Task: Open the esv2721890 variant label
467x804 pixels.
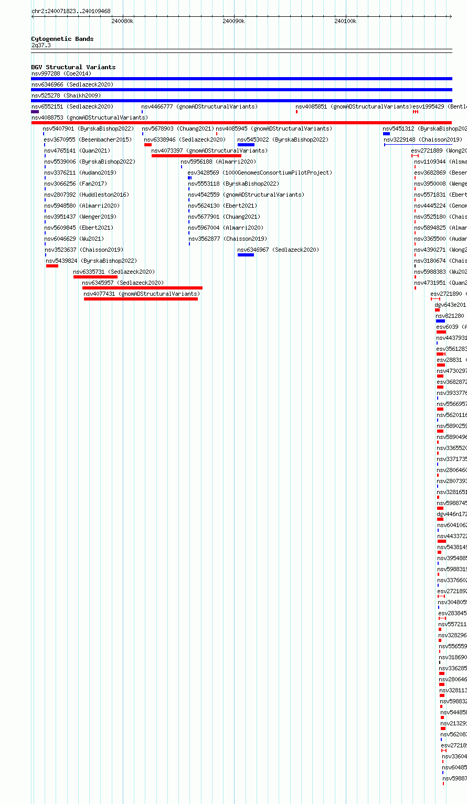Action: click(449, 294)
